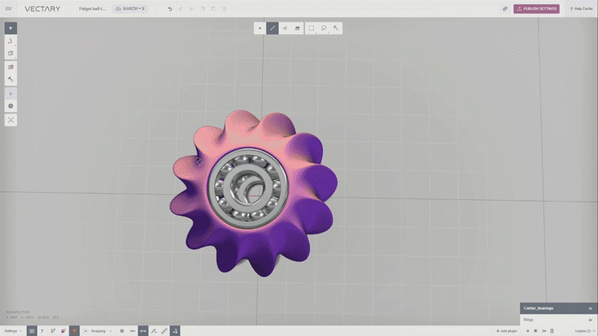The image size is (598, 336).
Task: Click the PUBLISH SETTINGS button
Action: coord(536,9)
